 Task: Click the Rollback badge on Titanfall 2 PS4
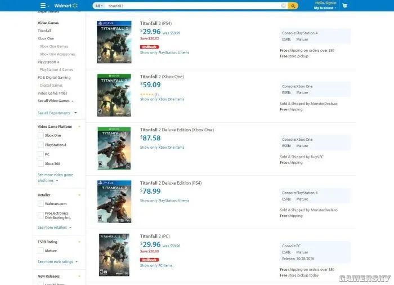149,47
